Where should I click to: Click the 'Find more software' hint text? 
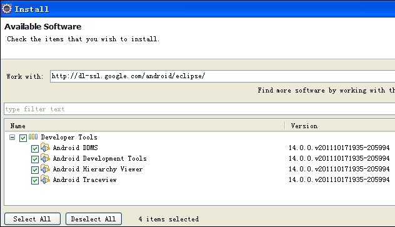pyautogui.click(x=326, y=90)
